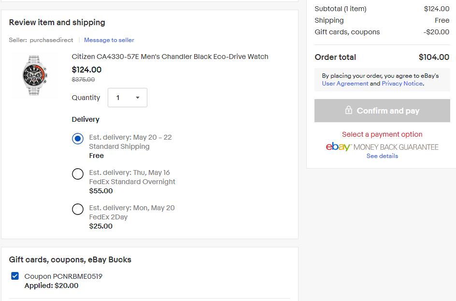
Task: Uncheck coupon PCNRBME0519 checkbox
Action: pos(15,276)
